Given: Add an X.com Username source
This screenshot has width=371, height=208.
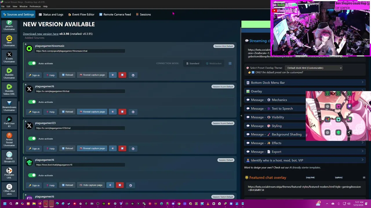Looking at the screenshot, I should coord(9,57).
